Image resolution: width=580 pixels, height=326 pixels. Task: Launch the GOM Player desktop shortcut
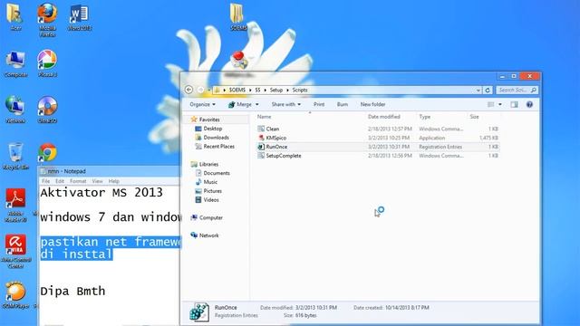click(15, 295)
